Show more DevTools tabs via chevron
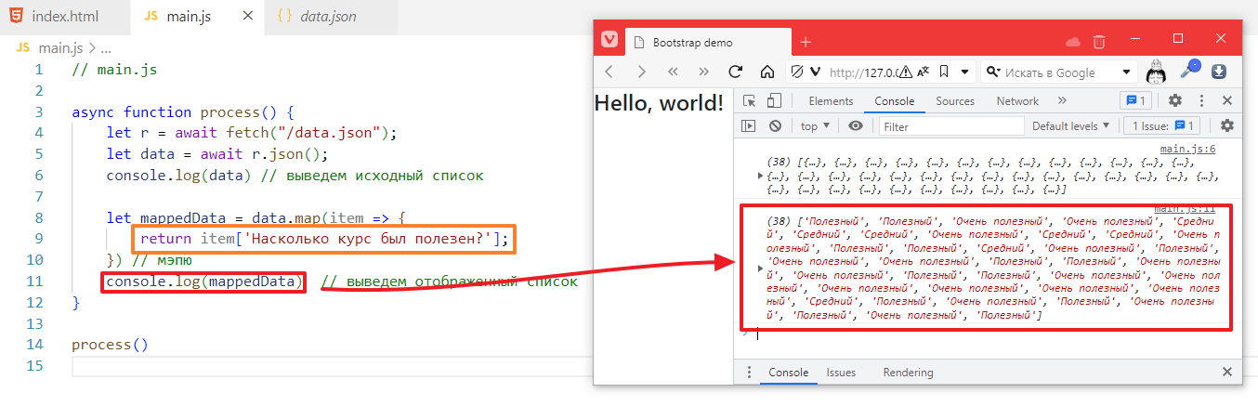This screenshot has width=1258, height=406. point(1063,101)
